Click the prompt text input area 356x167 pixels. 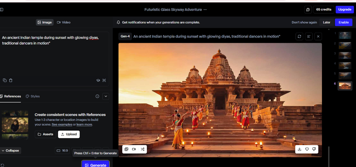click(54, 54)
